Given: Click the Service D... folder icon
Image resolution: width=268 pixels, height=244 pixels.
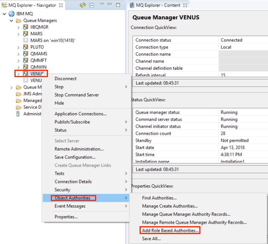Looking at the screenshot, I should tap(19, 107).
